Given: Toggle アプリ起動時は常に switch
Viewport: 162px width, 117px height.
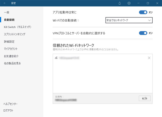Looking at the screenshot, I should pos(143,12).
